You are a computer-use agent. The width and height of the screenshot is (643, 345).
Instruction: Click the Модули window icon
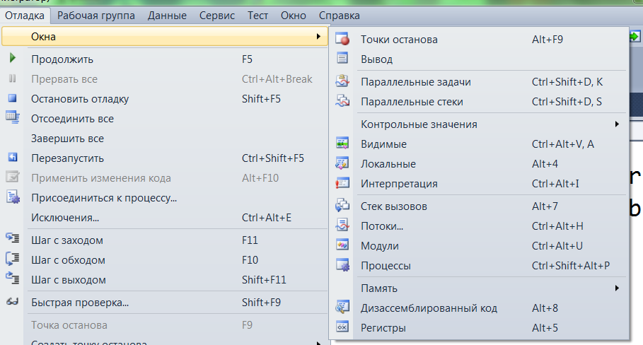pos(342,245)
